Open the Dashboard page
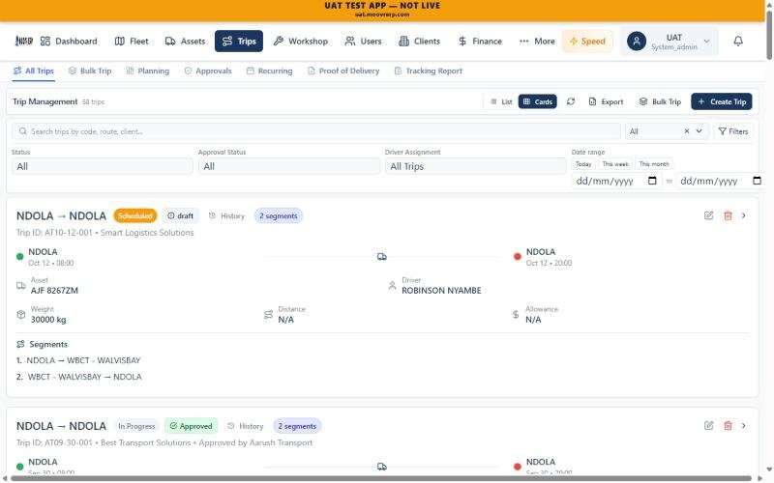Screen dimensions: 774x483 (69, 41)
